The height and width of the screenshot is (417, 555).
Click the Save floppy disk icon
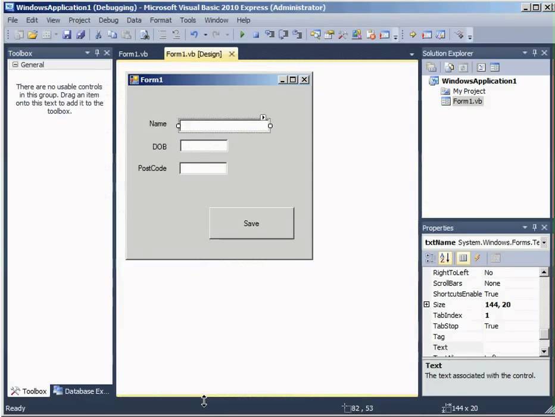pyautogui.click(x=67, y=35)
